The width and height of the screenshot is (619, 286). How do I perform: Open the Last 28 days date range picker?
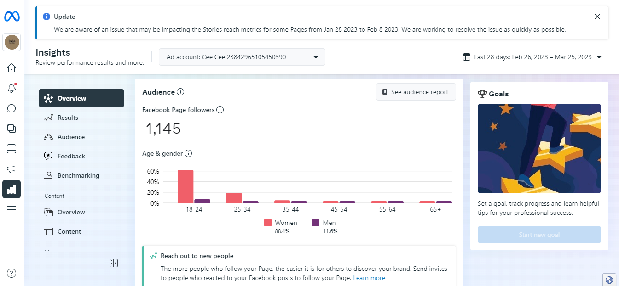[x=532, y=57]
